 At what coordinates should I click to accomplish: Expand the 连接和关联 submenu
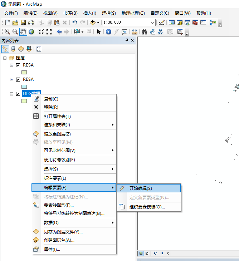[x=74, y=125]
